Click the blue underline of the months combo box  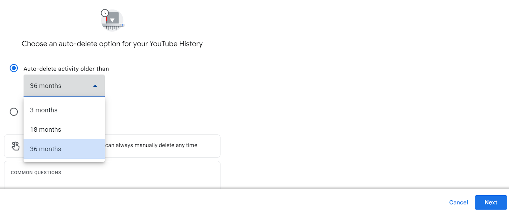64,97
